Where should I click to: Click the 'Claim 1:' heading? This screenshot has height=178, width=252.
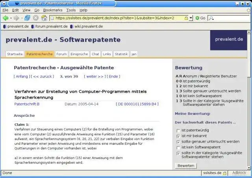click(22, 125)
